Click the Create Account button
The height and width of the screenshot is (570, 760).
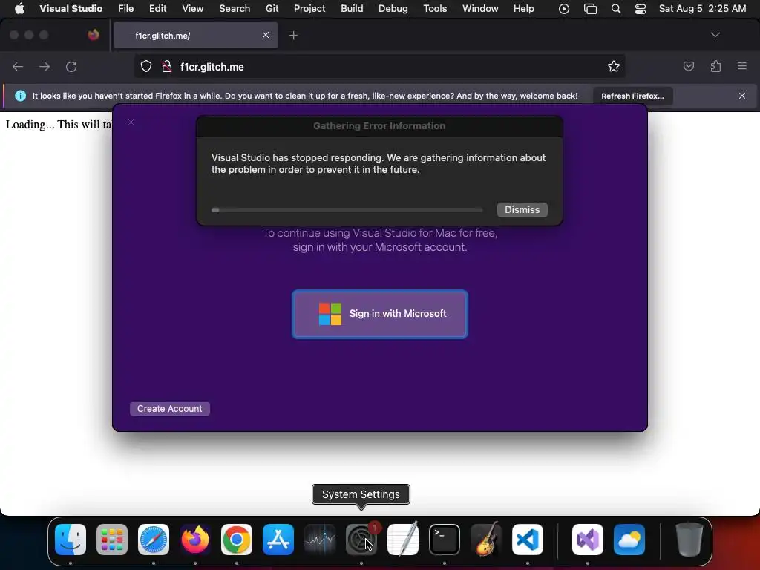pyautogui.click(x=170, y=409)
